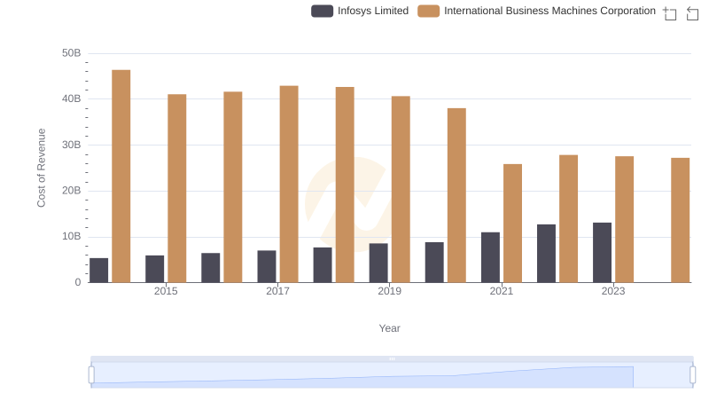Click the zoom reset icon at far right
The image size is (709, 409).
coord(692,13)
